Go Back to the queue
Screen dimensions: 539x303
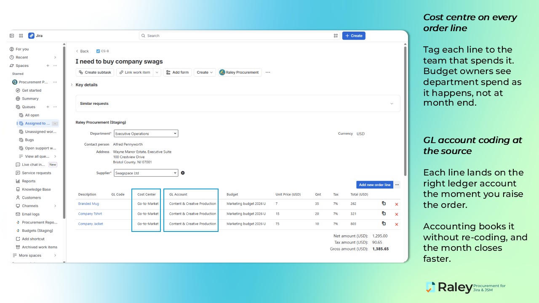click(82, 51)
